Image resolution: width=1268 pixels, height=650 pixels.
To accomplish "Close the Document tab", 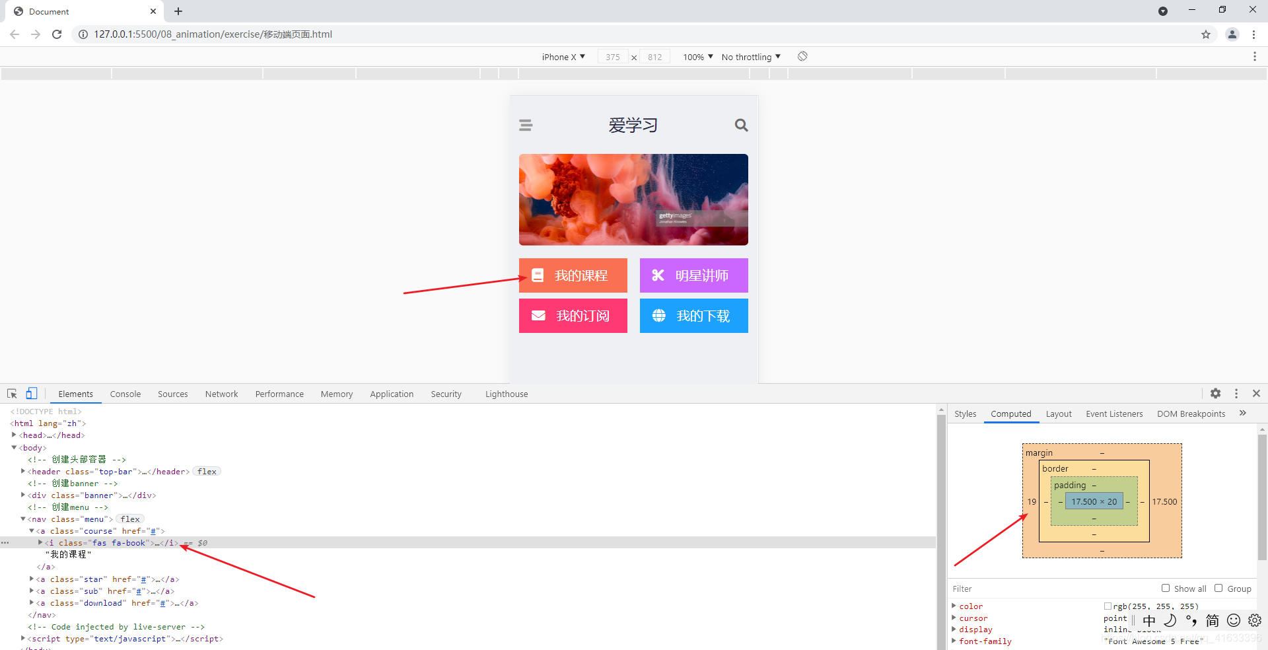I will (x=153, y=11).
